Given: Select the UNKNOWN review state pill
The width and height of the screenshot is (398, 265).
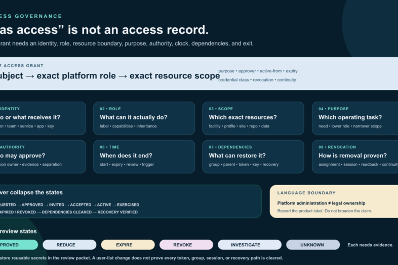Looking at the screenshot, I should (x=313, y=245).
